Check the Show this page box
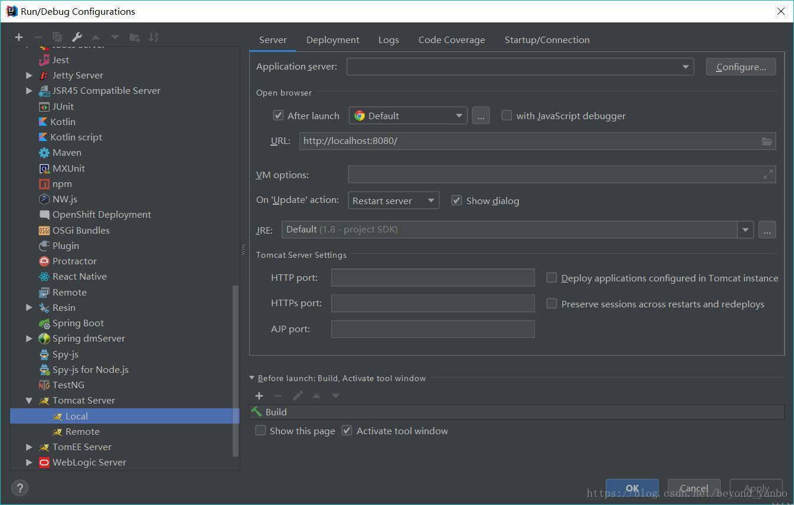 [260, 431]
